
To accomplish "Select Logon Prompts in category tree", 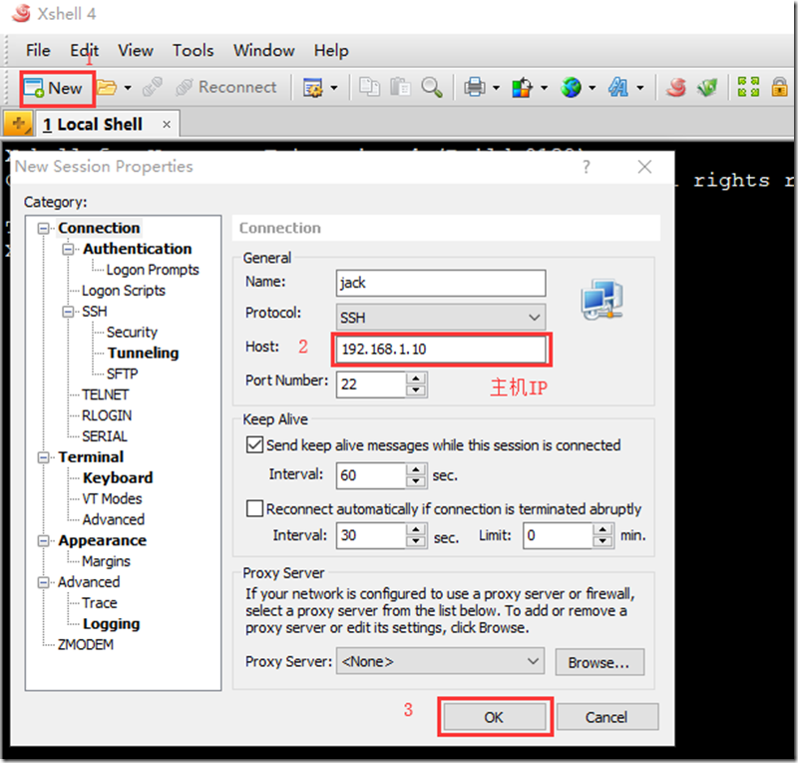I will coord(153,270).
